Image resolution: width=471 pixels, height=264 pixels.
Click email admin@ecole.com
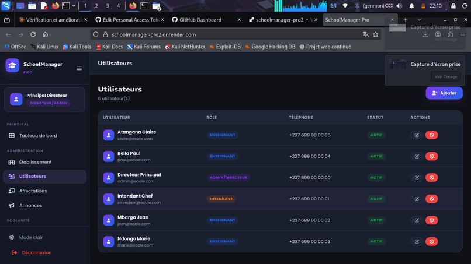point(136,181)
